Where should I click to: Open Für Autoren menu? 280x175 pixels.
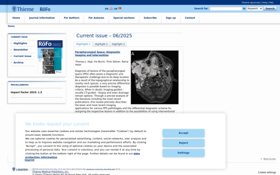(x=96, y=18)
